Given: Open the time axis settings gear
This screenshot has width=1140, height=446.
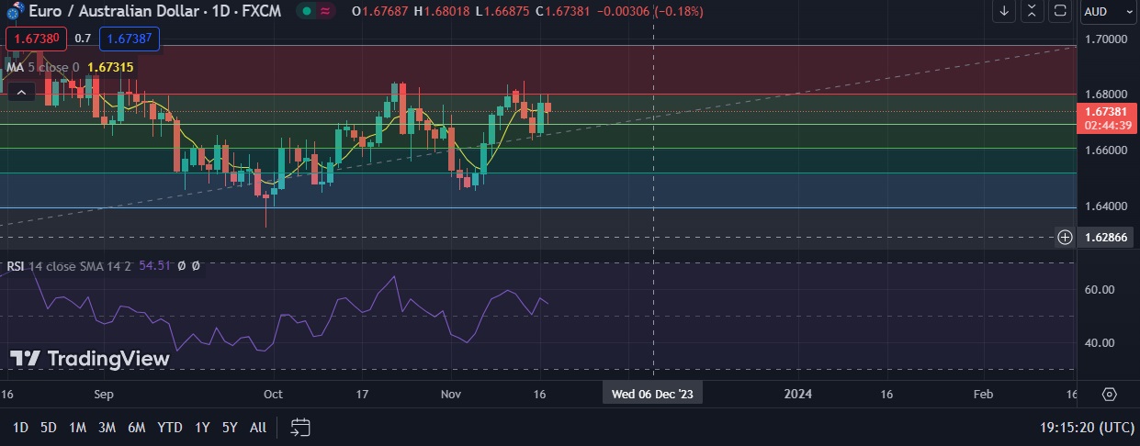Looking at the screenshot, I should tap(1109, 394).
